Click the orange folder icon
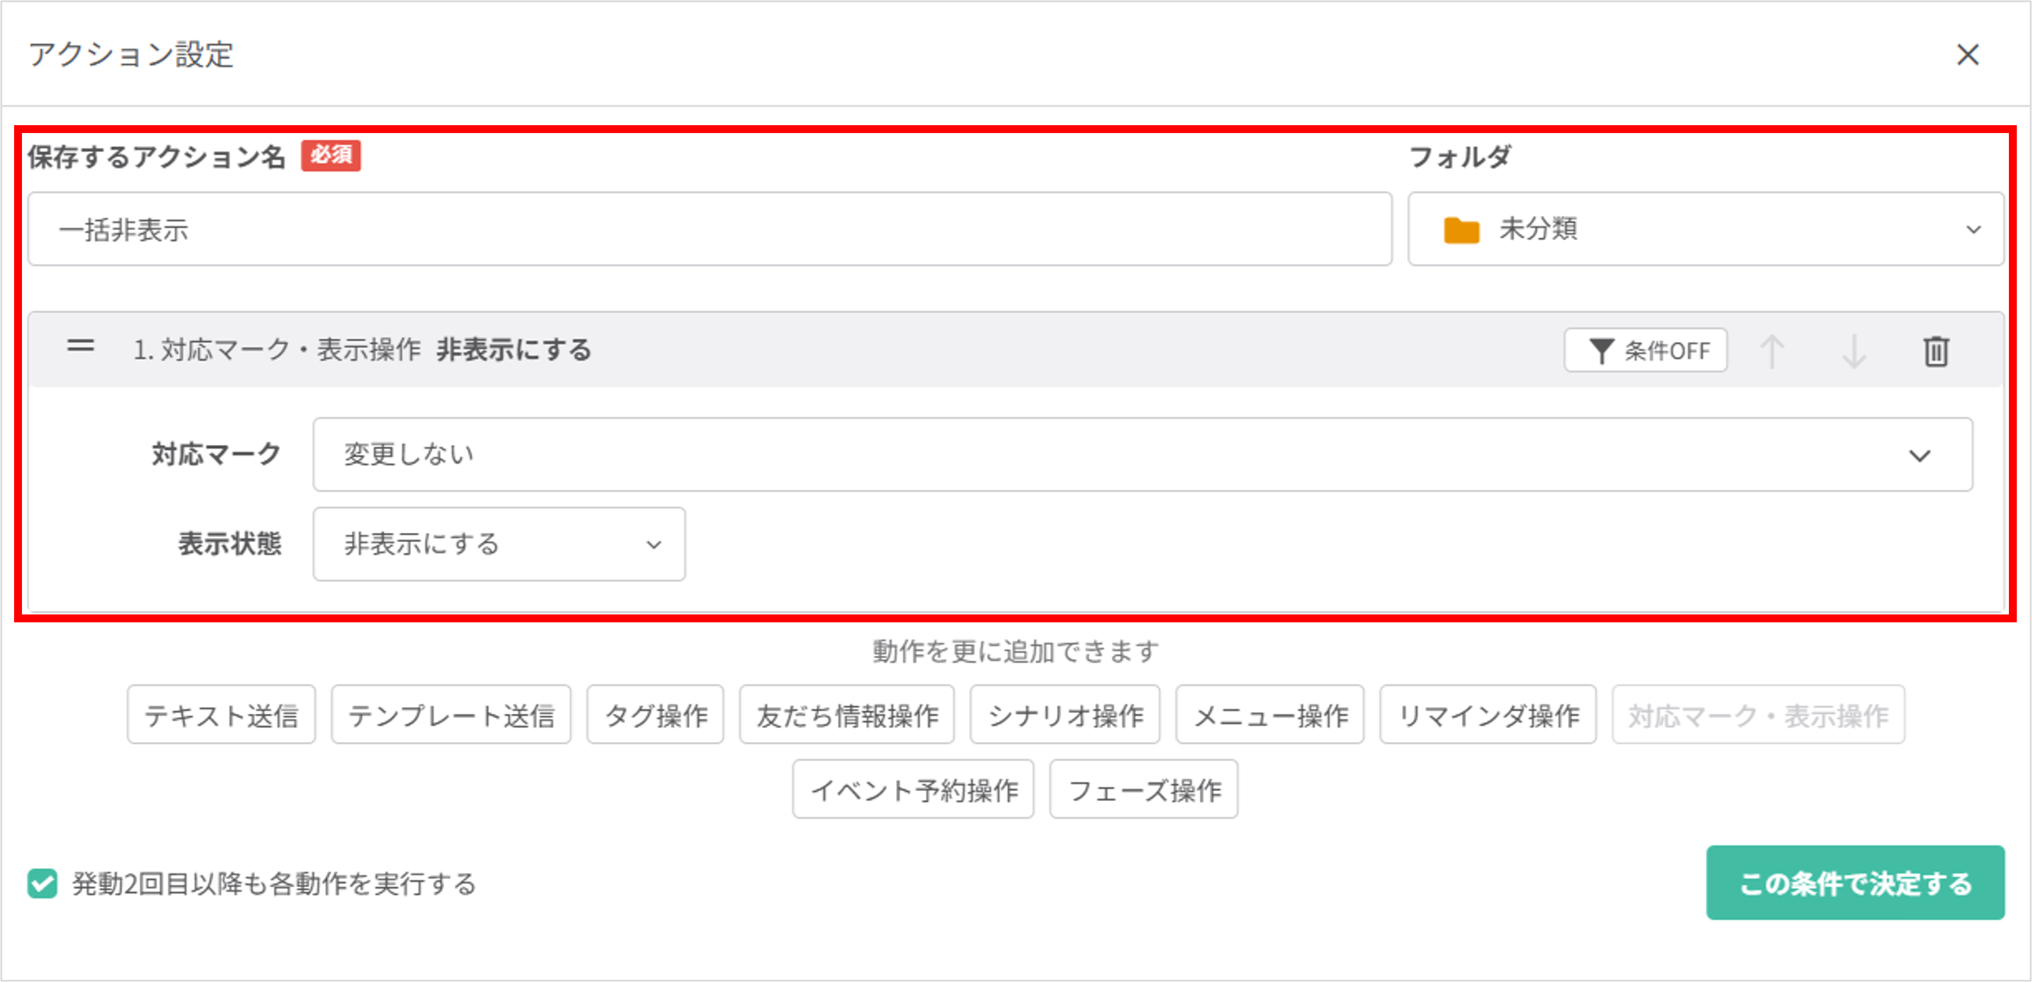The width and height of the screenshot is (2032, 982). 1461,229
